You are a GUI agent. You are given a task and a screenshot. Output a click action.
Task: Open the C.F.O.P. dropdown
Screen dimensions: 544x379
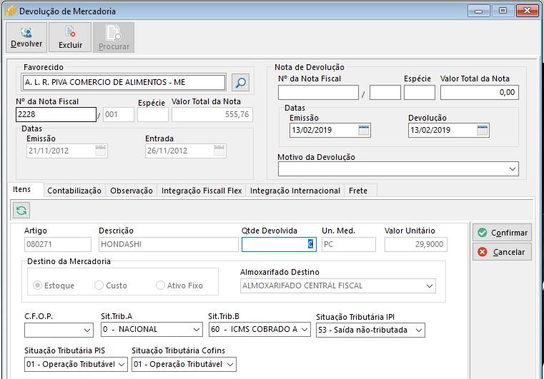(87, 330)
